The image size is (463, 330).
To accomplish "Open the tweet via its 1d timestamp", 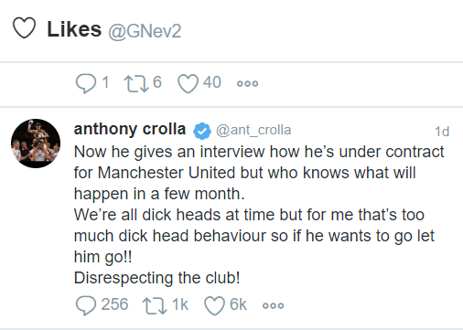I will coord(442,132).
